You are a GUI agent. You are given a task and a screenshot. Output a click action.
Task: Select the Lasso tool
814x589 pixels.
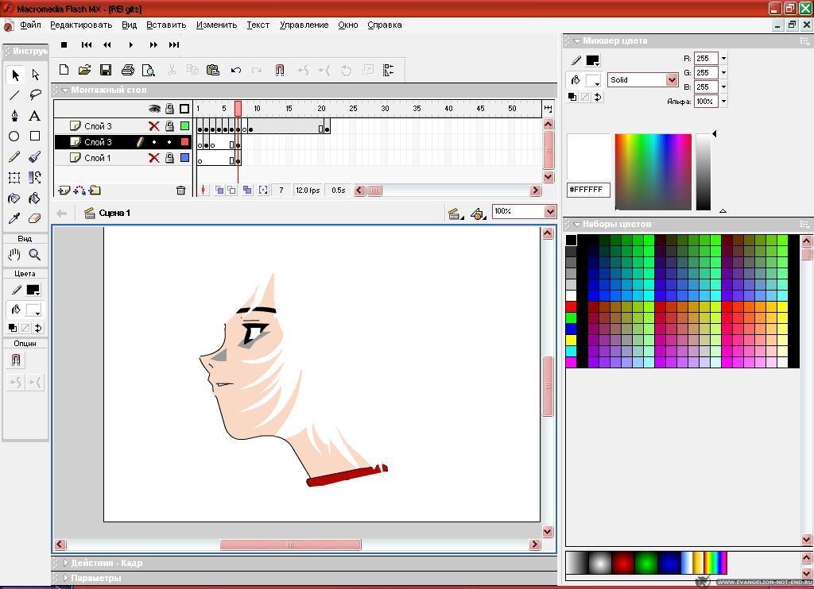pyautogui.click(x=35, y=95)
